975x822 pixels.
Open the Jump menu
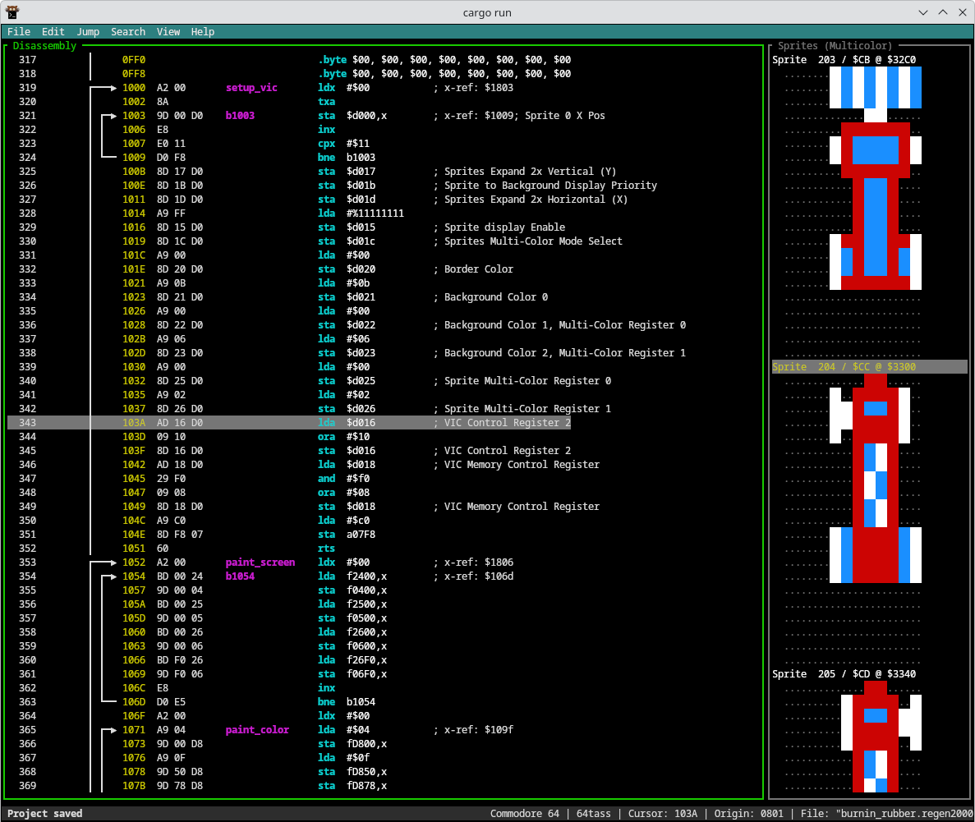[88, 32]
